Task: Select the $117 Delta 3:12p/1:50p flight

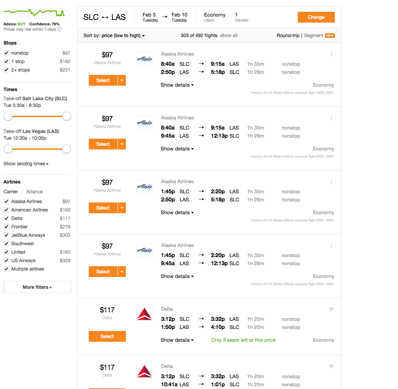Action: coord(107,336)
